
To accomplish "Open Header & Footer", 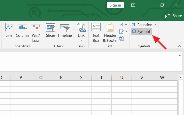I will point(110,32).
